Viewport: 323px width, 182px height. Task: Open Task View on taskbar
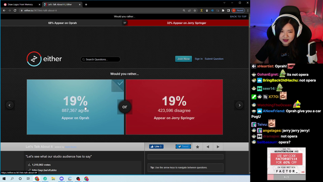point(28,178)
